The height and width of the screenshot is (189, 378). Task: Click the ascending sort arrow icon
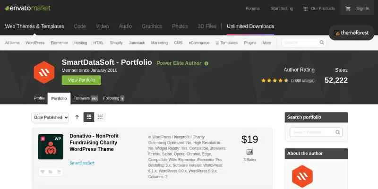[77, 117]
